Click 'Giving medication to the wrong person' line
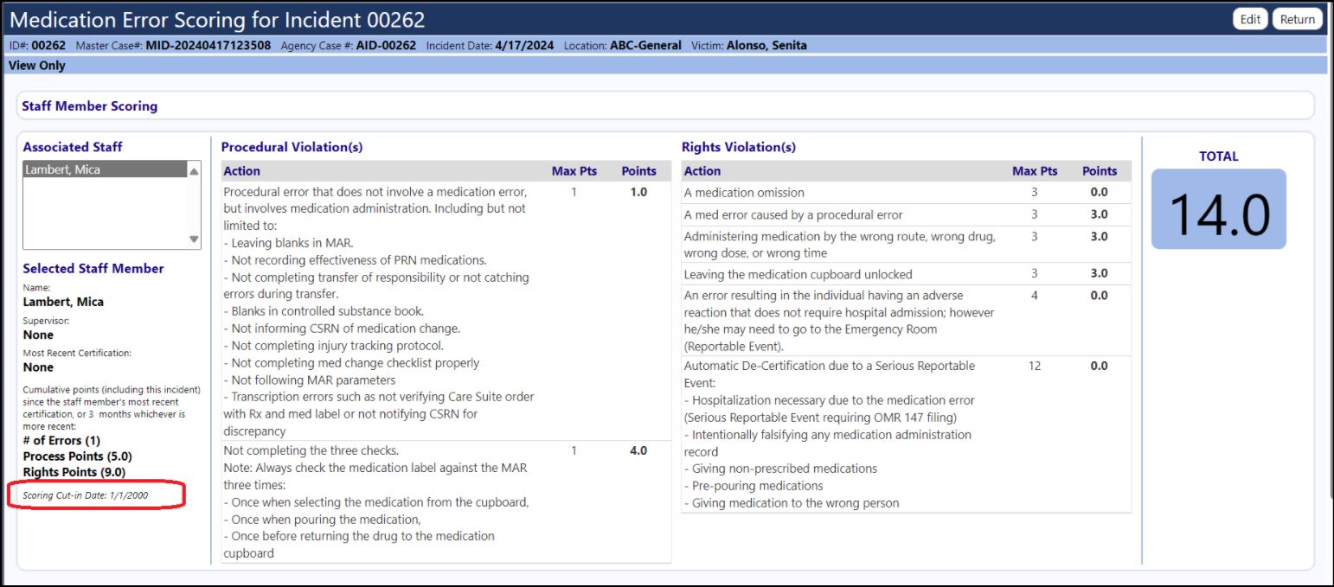 (792, 502)
